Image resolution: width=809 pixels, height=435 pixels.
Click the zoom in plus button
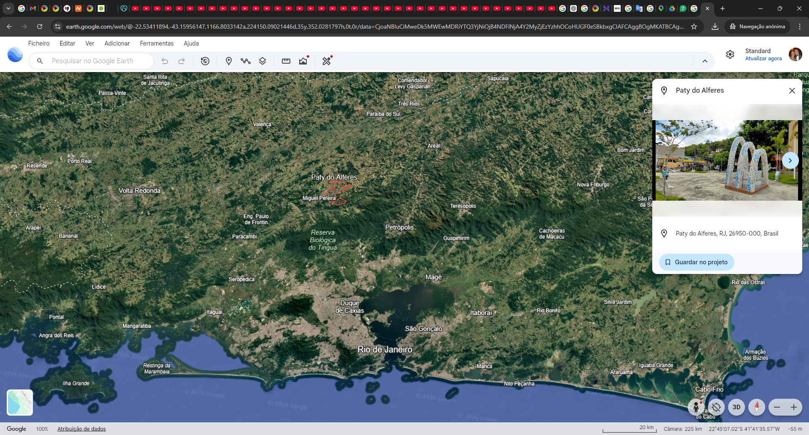click(794, 407)
